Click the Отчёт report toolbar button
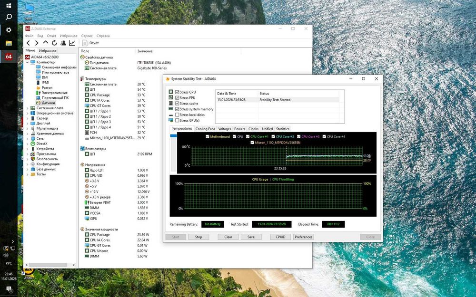 click(90, 43)
